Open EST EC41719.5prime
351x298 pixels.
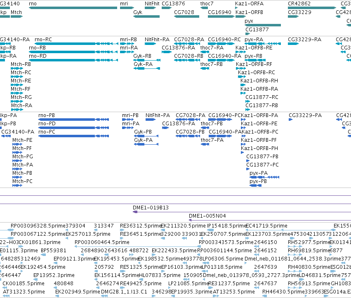coord(266,226)
